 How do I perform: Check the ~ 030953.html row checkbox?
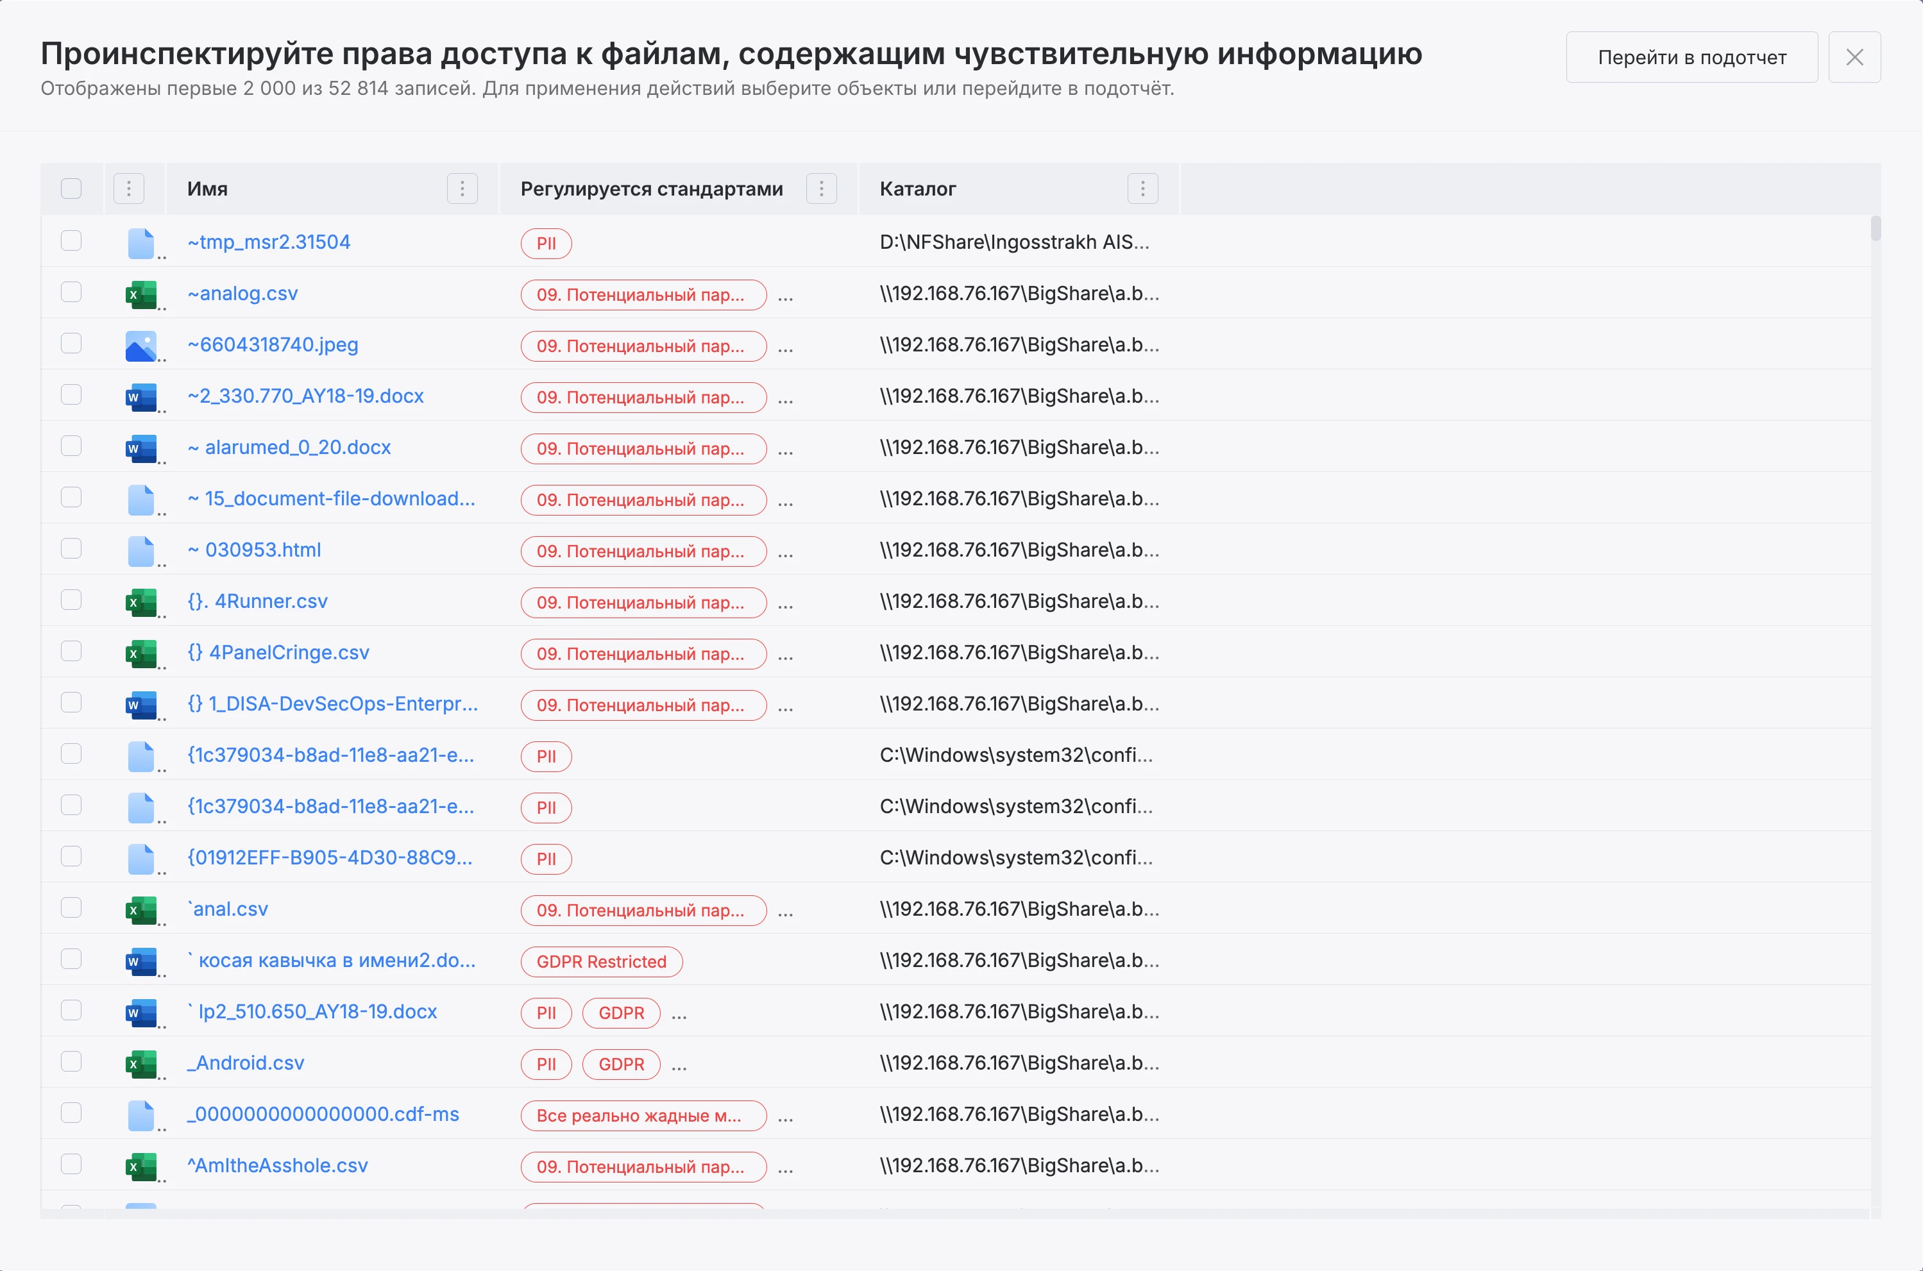coord(71,548)
